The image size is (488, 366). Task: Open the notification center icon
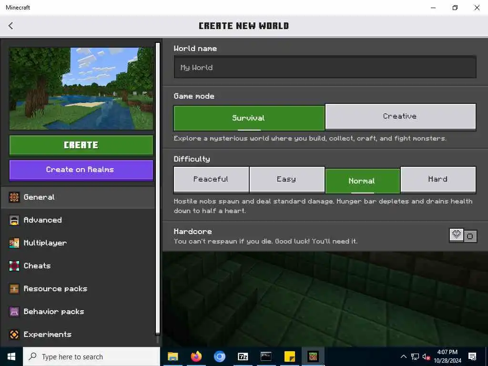coord(472,356)
